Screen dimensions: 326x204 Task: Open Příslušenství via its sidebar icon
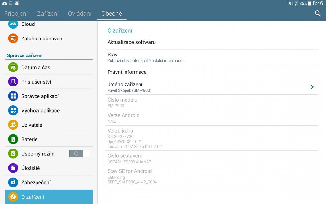pyautogui.click(x=13, y=82)
